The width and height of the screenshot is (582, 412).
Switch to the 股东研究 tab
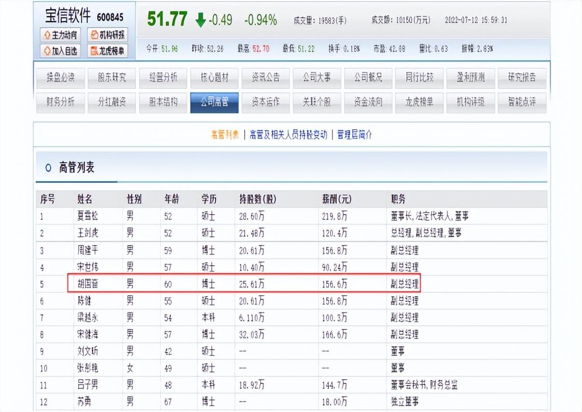click(112, 78)
